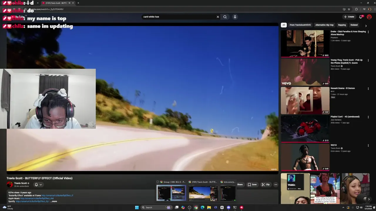Open Microsoft Edge from the taskbar
The image size is (376, 211).
[x=202, y=207]
